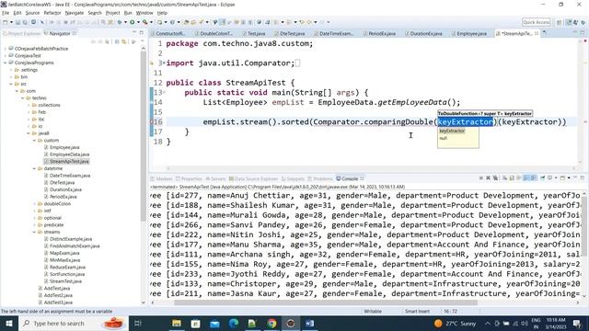
Task: Switch to the Project Explorer tab
Action: click(x=22, y=33)
